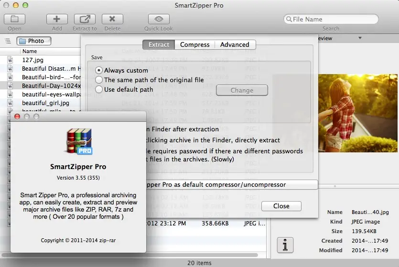
Task: Click the file icon beside Beautiful-bird
Action: 10,77
